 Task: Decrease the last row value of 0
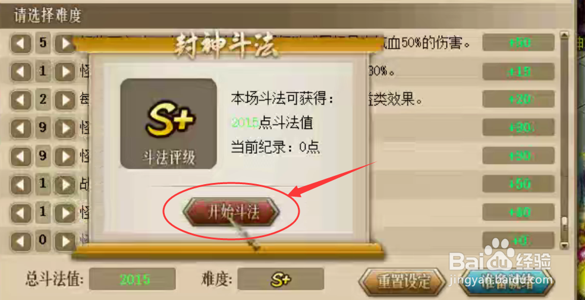21,241
